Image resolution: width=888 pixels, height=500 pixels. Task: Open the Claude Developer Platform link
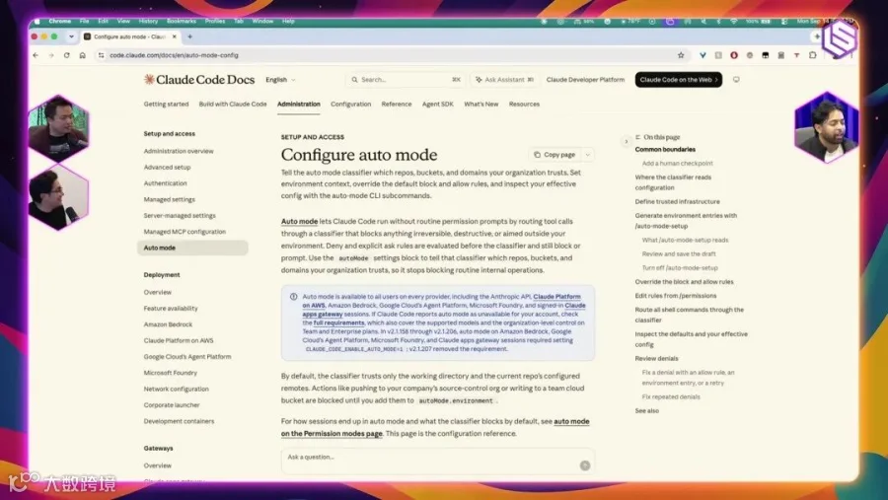(x=585, y=80)
